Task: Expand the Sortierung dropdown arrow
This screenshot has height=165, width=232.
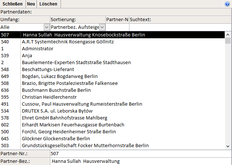Action: pyautogui.click(x=103, y=27)
